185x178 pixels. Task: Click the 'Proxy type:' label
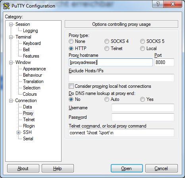pos(79,35)
